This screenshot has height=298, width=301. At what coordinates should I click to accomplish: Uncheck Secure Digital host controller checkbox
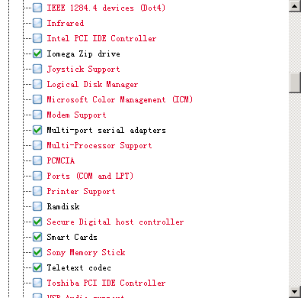37,222
